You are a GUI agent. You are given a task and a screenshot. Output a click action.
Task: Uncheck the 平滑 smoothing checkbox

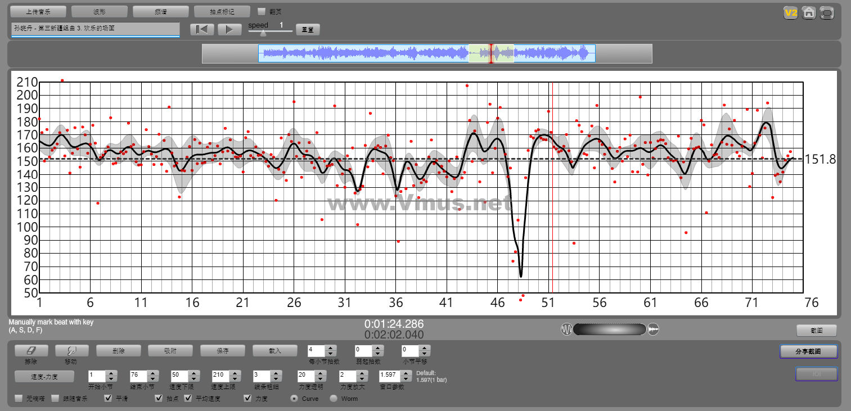tap(109, 399)
